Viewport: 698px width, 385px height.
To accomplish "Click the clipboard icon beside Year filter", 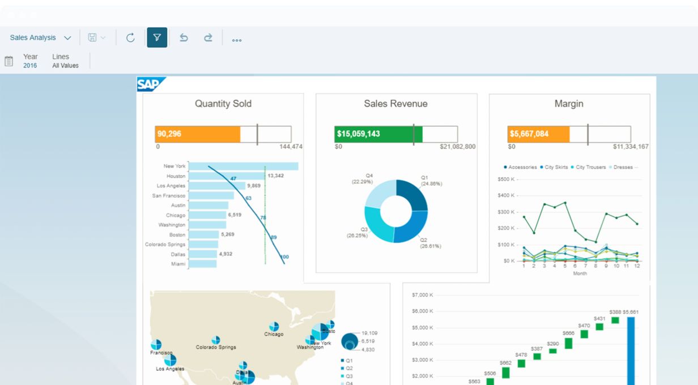I will pyautogui.click(x=9, y=61).
